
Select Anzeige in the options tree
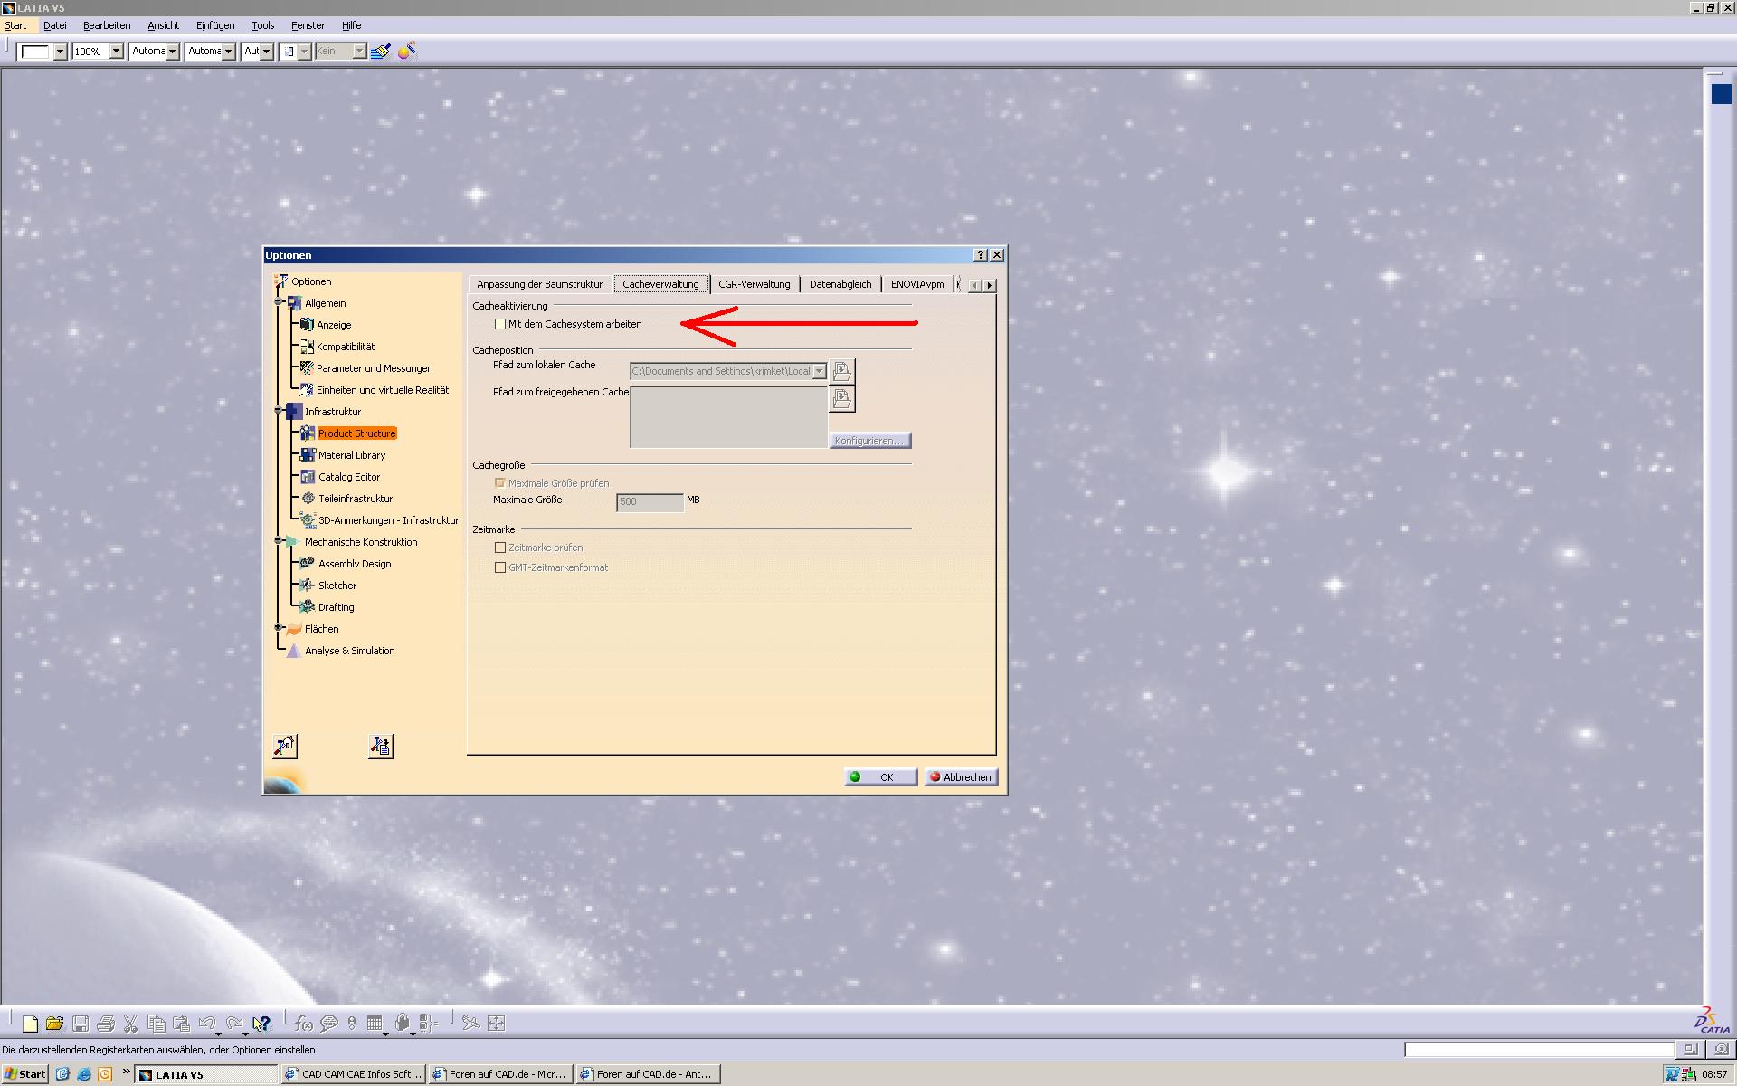(x=334, y=325)
